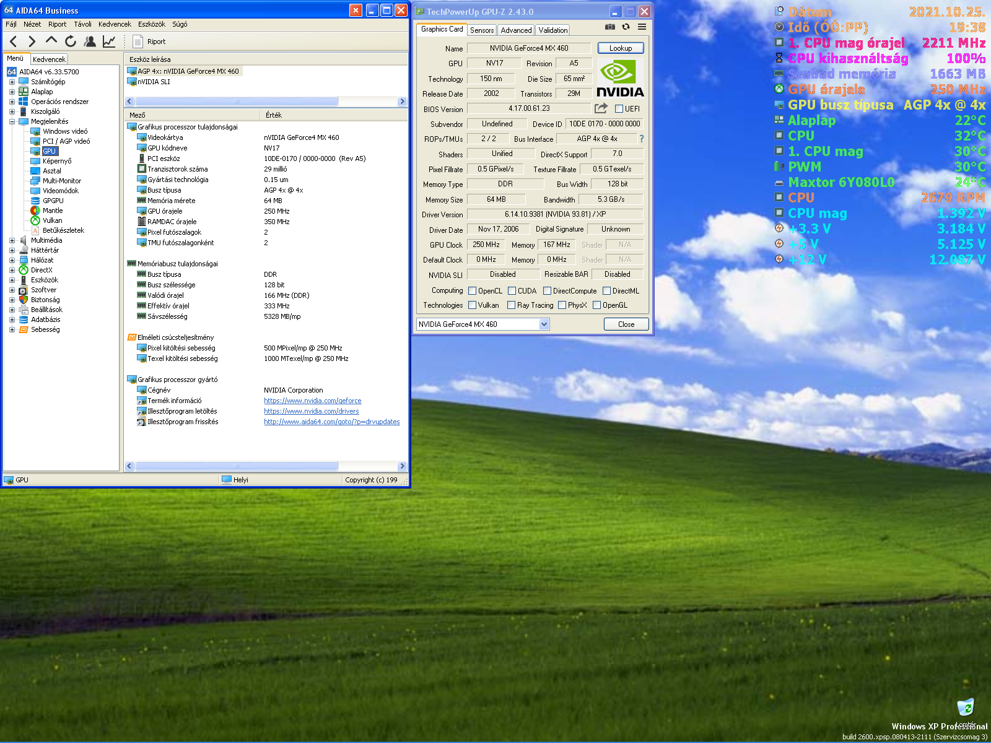This screenshot has width=991, height=743.
Task: Select Betűkészletek tree item
Action: (63, 230)
